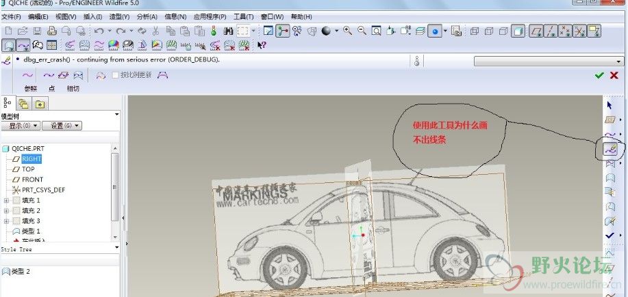Open the Find tool with binoculars icon
The height and width of the screenshot is (297, 628).
(x=228, y=31)
